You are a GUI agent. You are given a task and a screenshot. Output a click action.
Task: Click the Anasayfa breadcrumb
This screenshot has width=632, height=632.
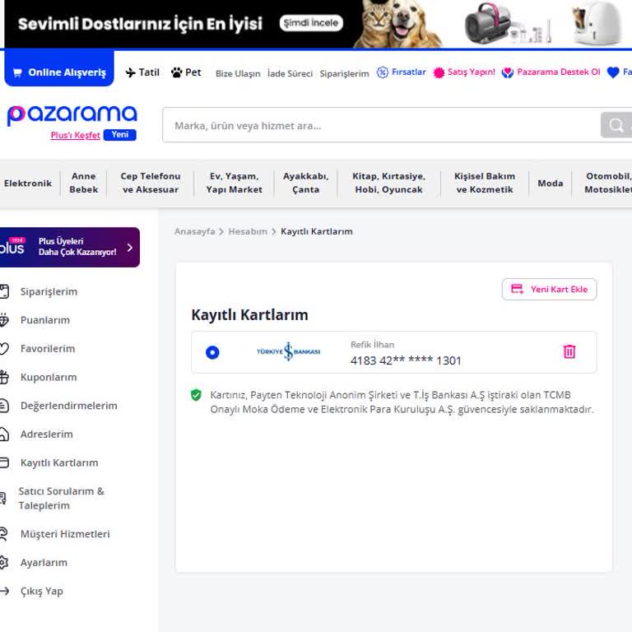(195, 231)
